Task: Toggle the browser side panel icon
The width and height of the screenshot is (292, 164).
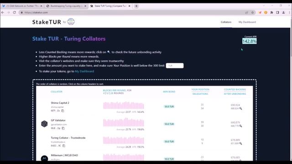Action: pyautogui.click(x=277, y=12)
